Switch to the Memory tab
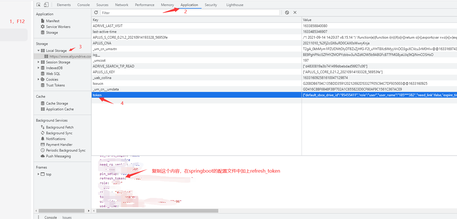457x219 pixels. pyautogui.click(x=167, y=5)
